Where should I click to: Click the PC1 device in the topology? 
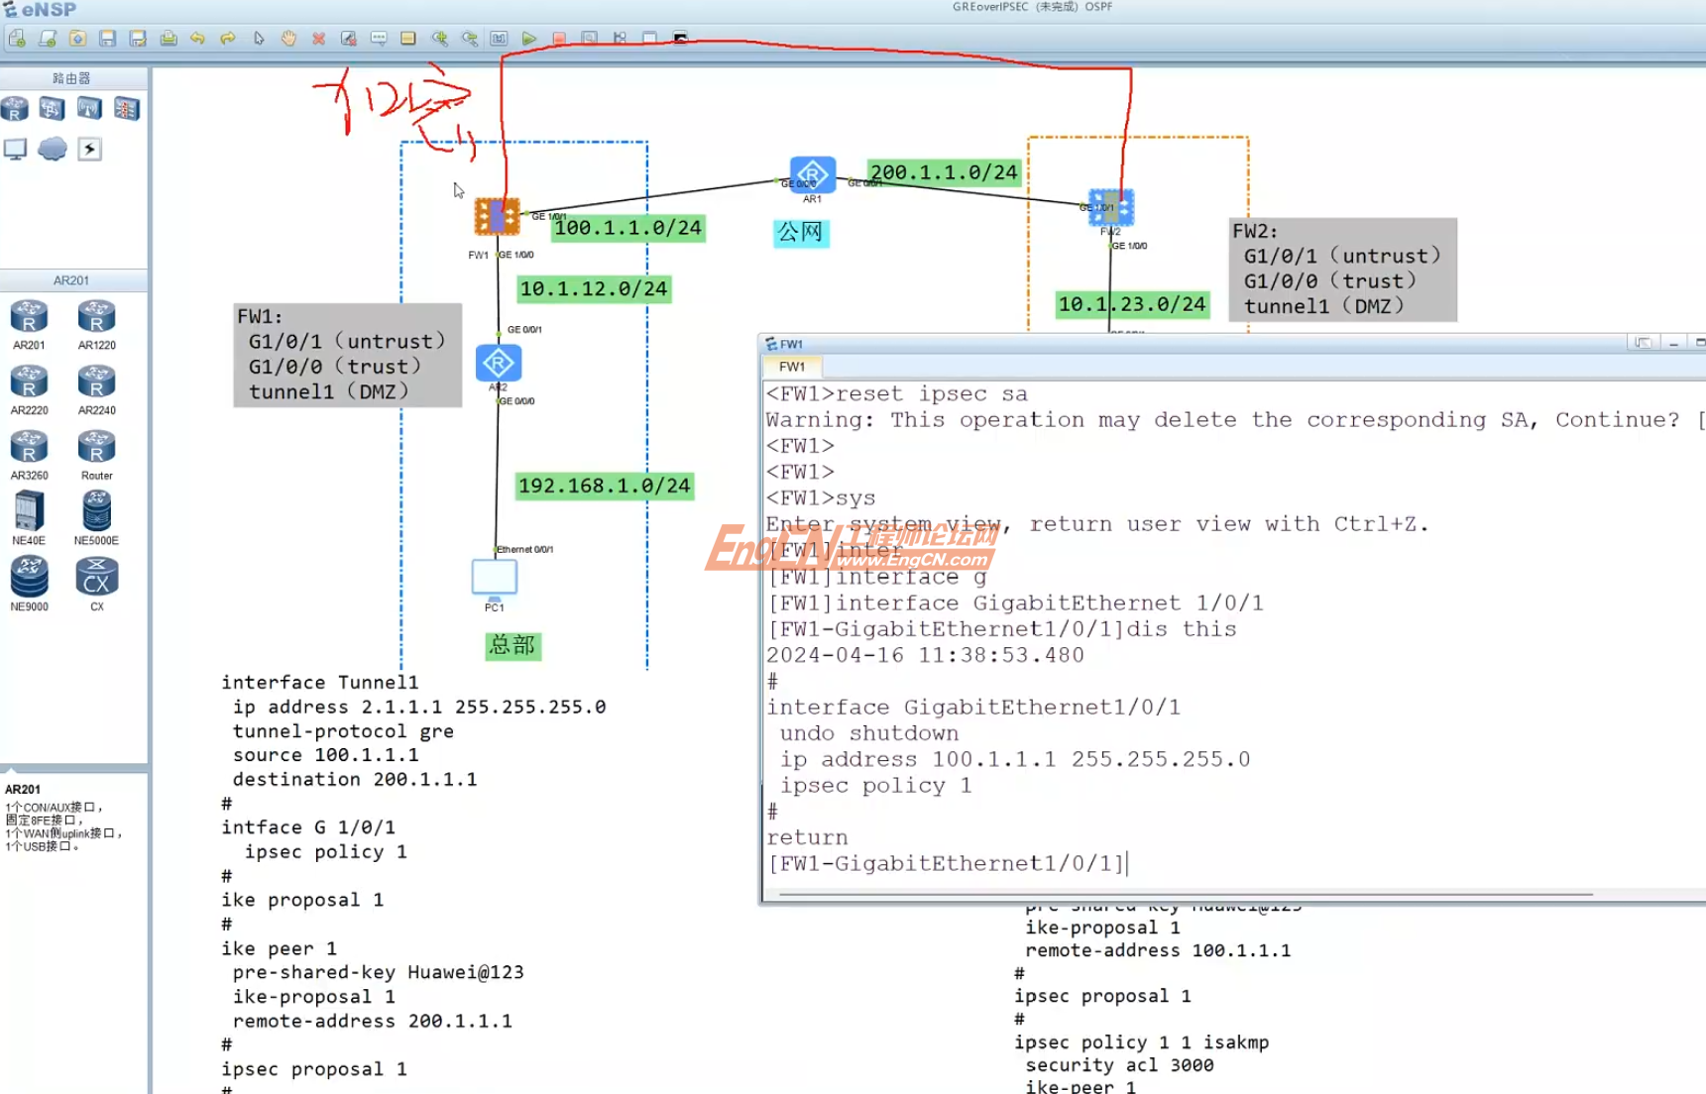click(x=494, y=577)
